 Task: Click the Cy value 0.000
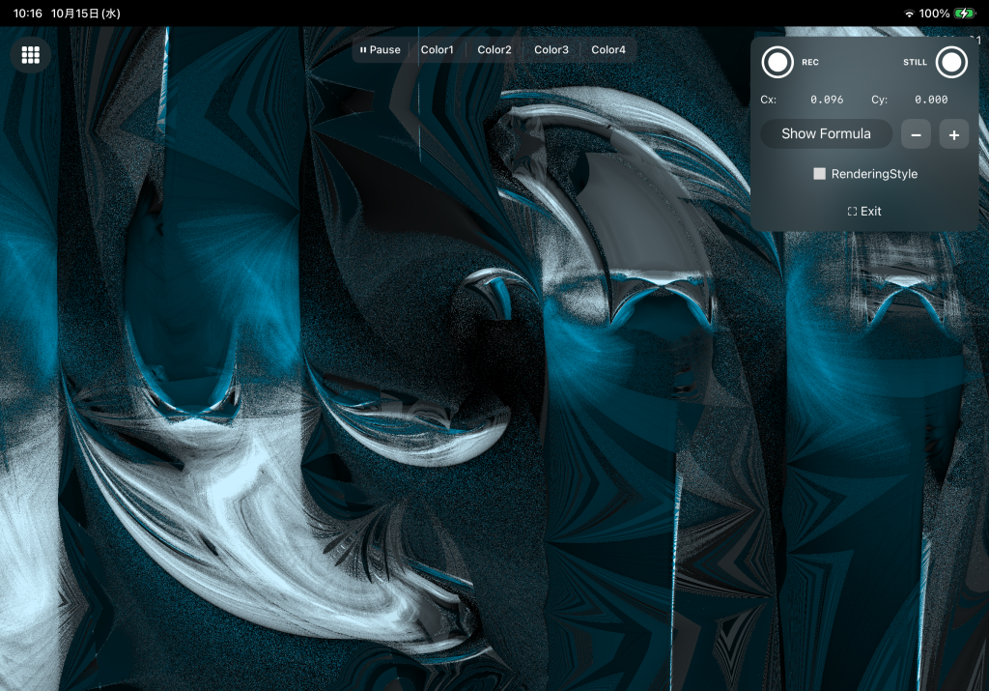coord(931,100)
